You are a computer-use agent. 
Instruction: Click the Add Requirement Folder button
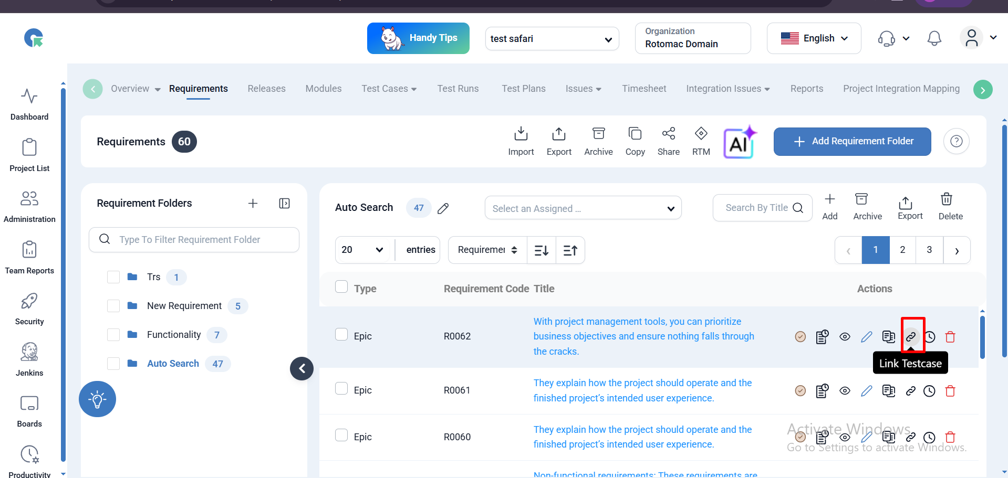[x=852, y=142]
